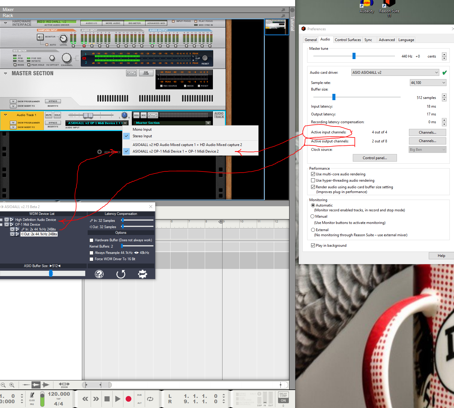Mute Audio Track 1

pyautogui.click(x=49, y=115)
